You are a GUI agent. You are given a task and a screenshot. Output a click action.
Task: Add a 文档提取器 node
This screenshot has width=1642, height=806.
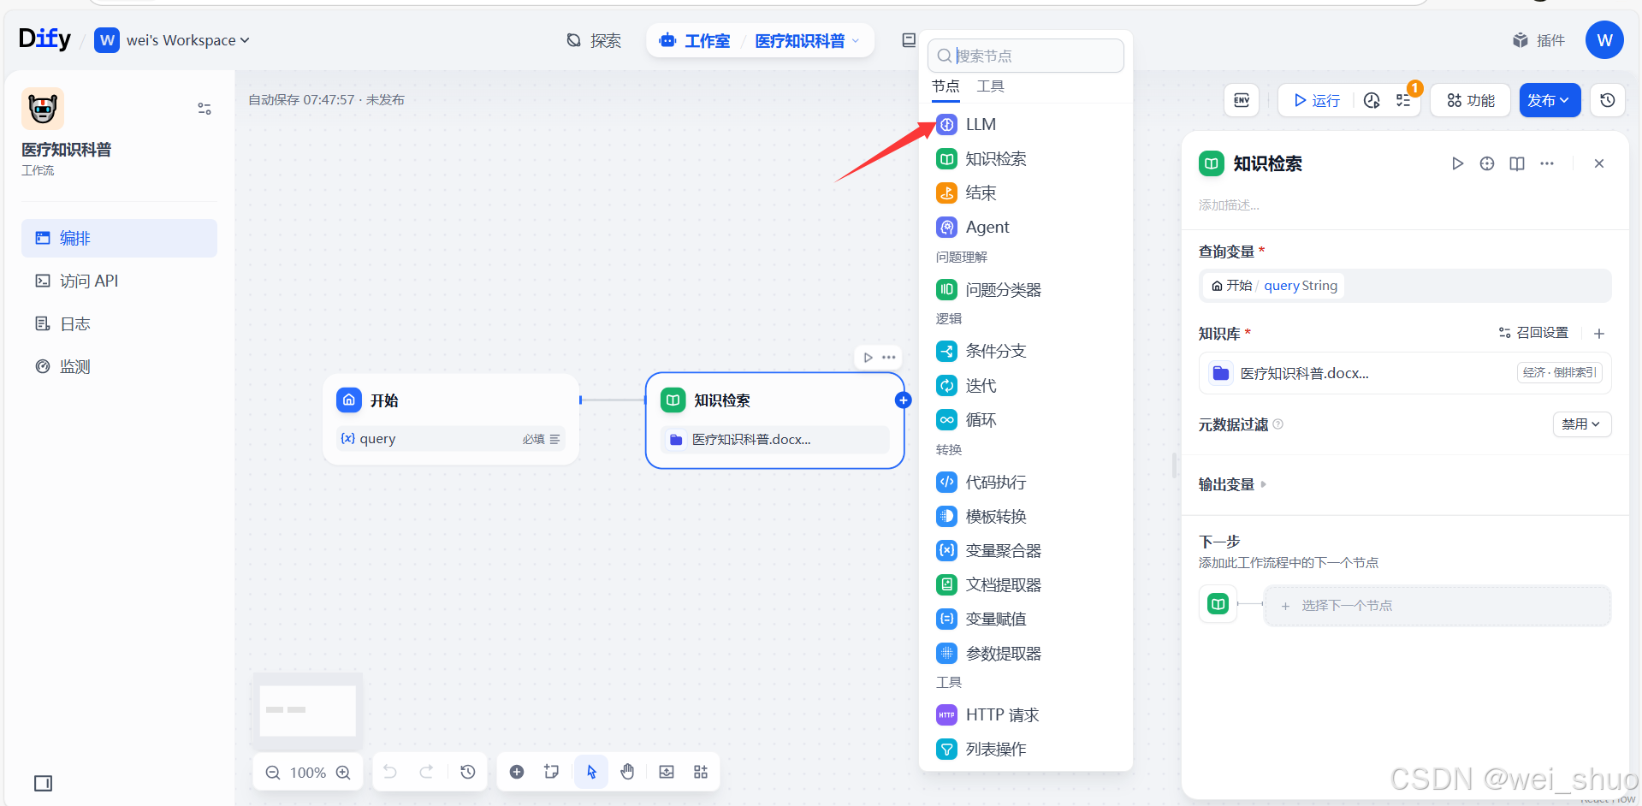(1003, 584)
